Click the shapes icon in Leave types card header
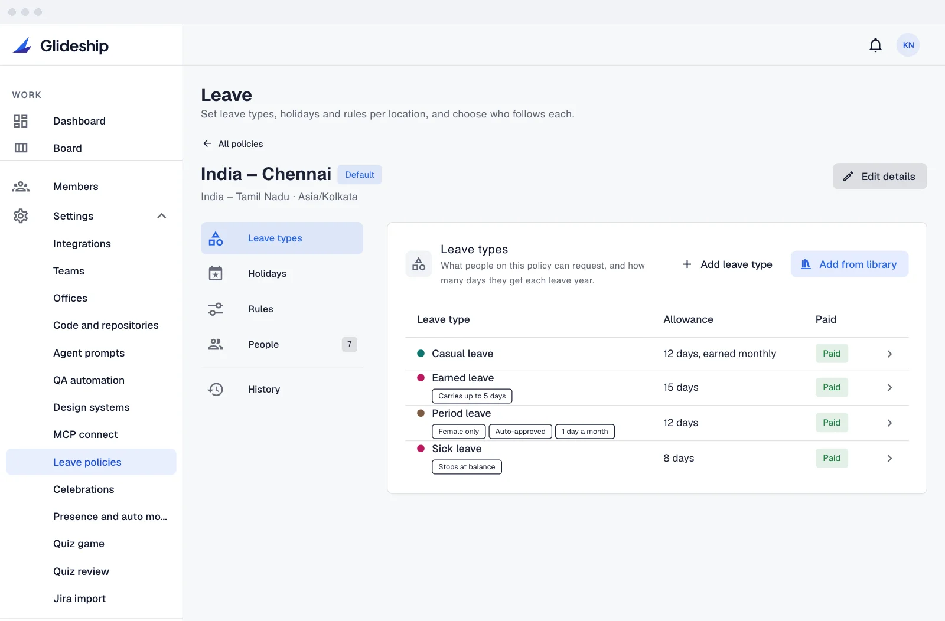The image size is (945, 621). (418, 264)
